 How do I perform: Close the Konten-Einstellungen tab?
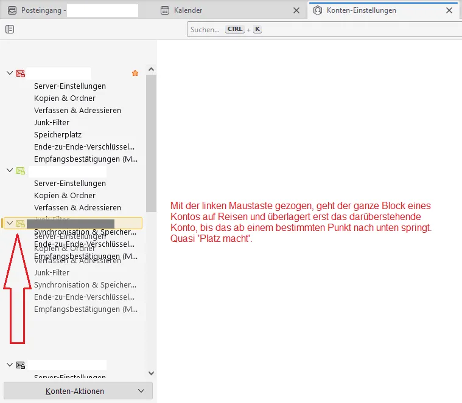[449, 10]
